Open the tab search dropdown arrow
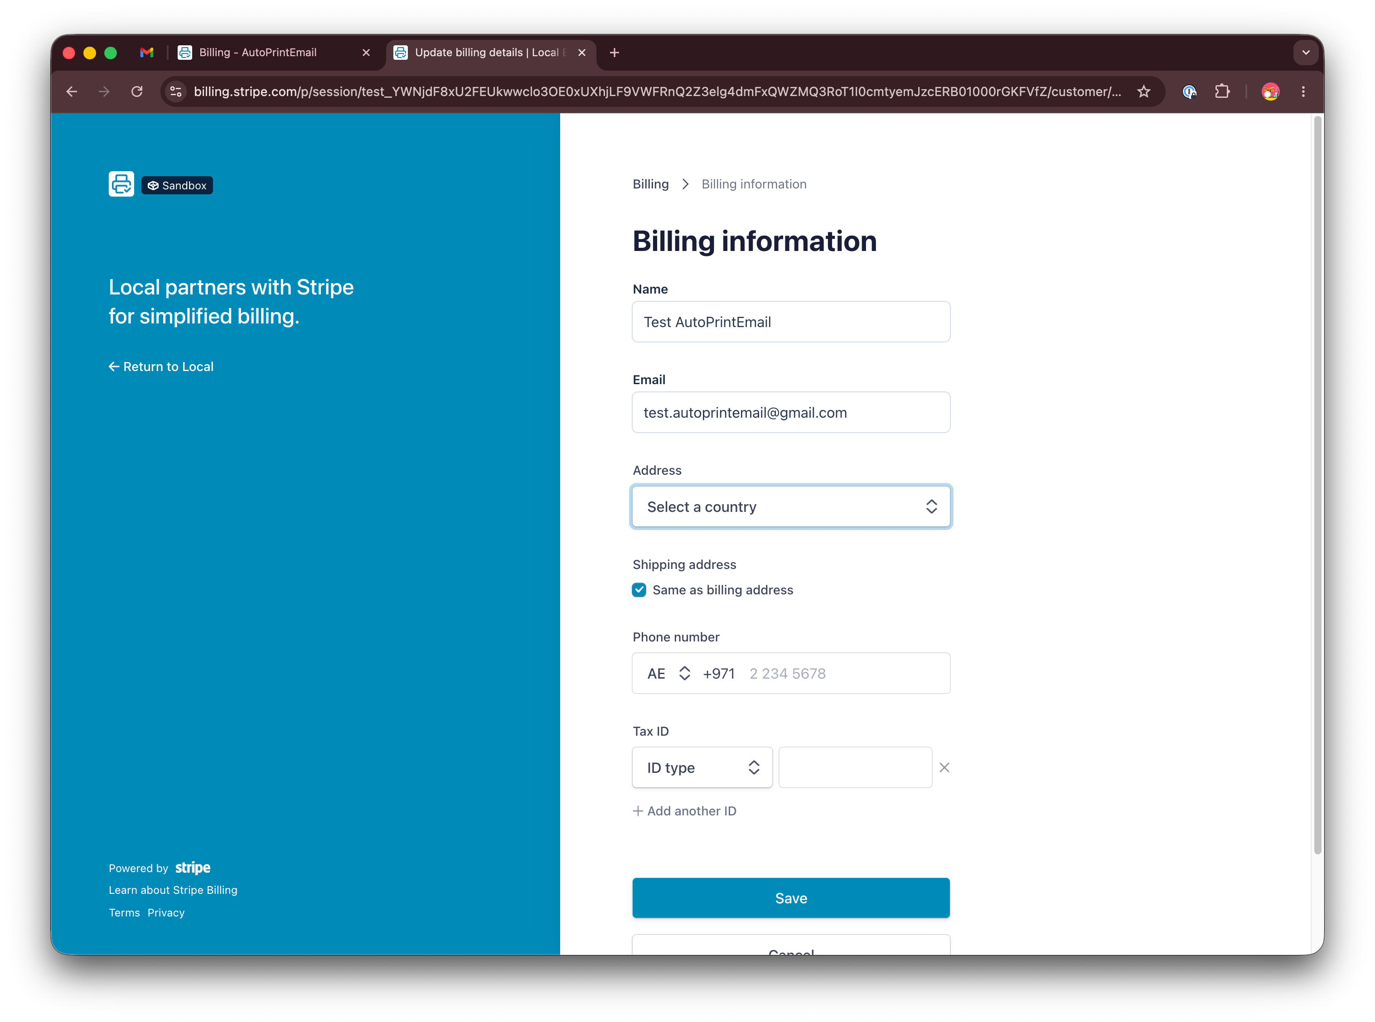Image resolution: width=1375 pixels, height=1022 pixels. tap(1306, 53)
